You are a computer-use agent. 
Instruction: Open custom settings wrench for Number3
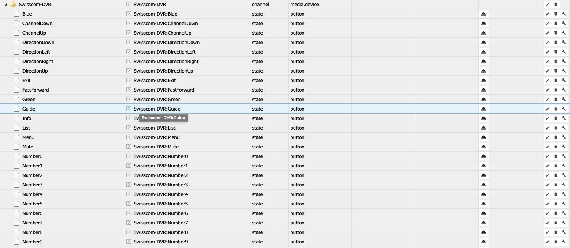pos(564,185)
